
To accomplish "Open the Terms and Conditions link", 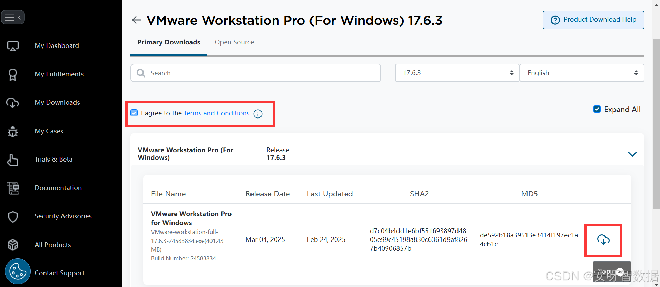I will tap(217, 113).
